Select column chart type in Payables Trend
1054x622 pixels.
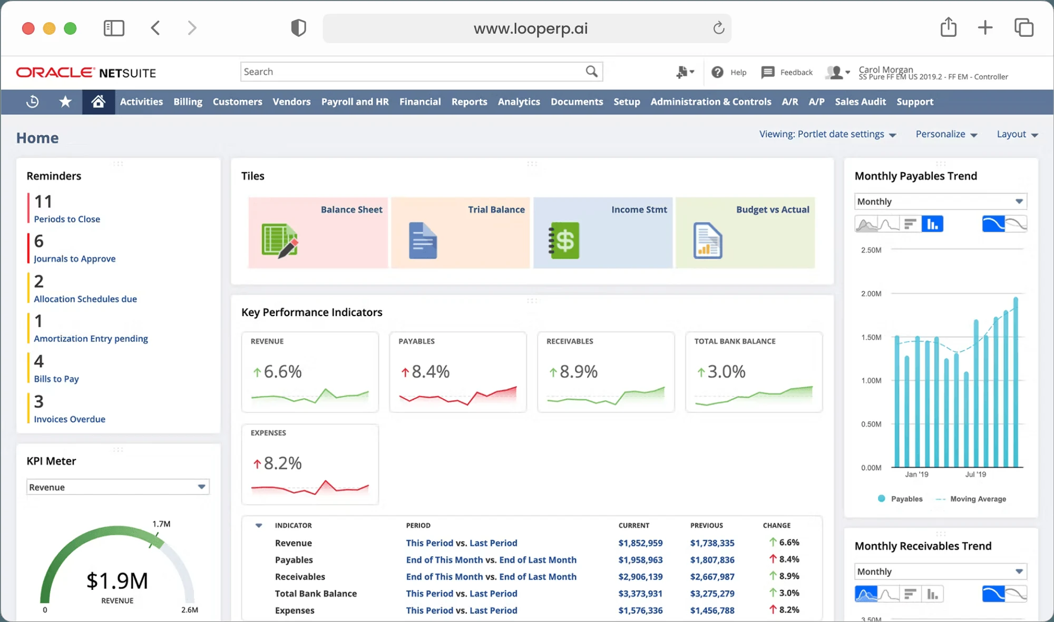tap(932, 224)
